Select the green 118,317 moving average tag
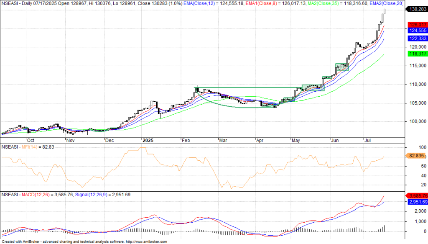The image size is (428, 244). point(416,54)
